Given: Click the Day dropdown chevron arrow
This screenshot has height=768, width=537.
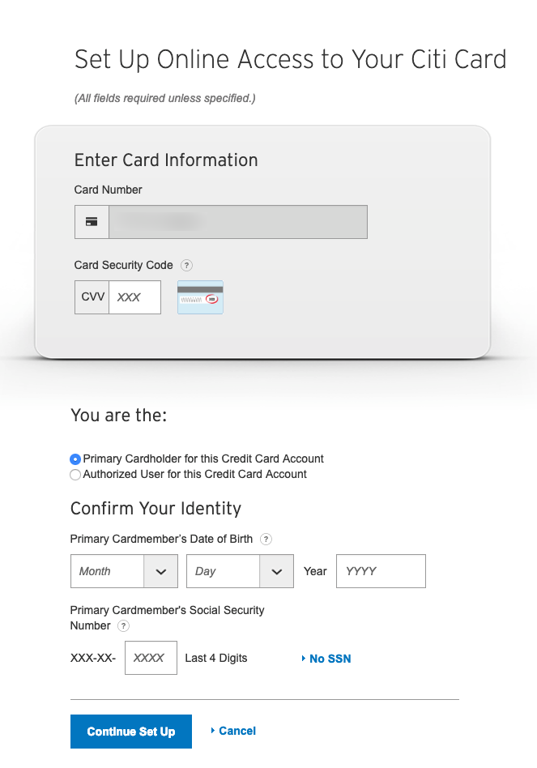Looking at the screenshot, I should pyautogui.click(x=276, y=572).
